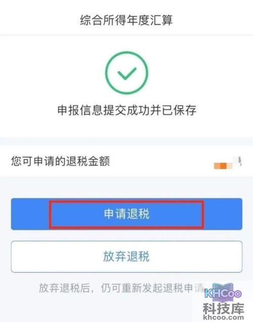
Task: Click the gray divider below the success message
Action: [x=126, y=141]
